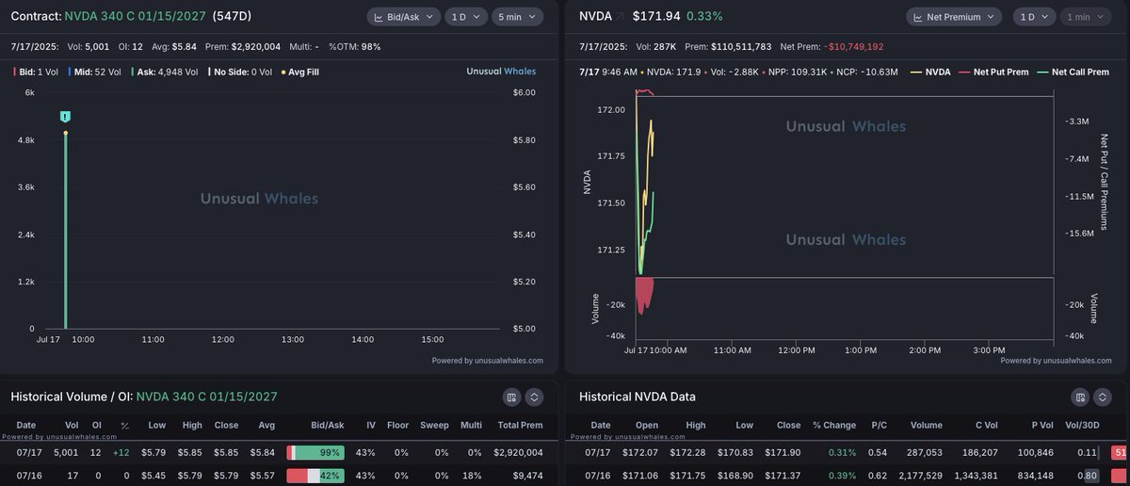Sort by the OI column header

tap(98, 425)
